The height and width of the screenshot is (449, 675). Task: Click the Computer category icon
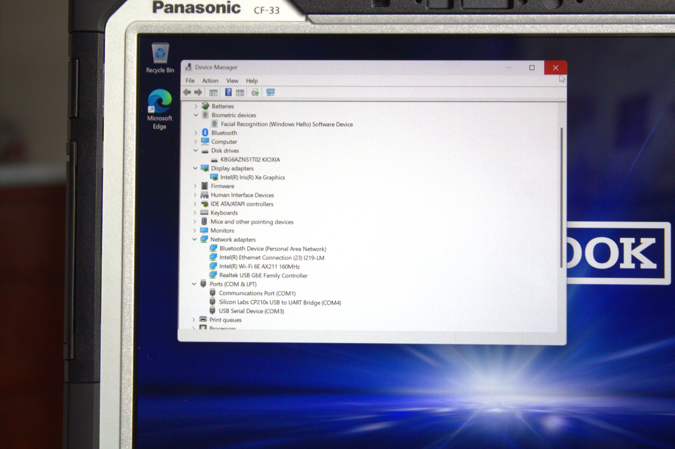205,141
